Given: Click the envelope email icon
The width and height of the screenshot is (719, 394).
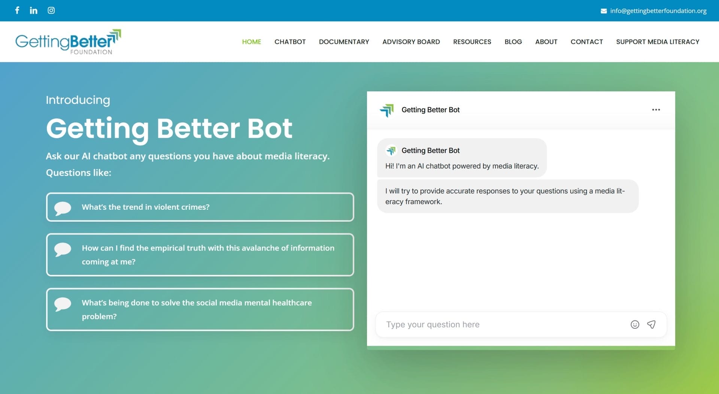Looking at the screenshot, I should pos(604,11).
